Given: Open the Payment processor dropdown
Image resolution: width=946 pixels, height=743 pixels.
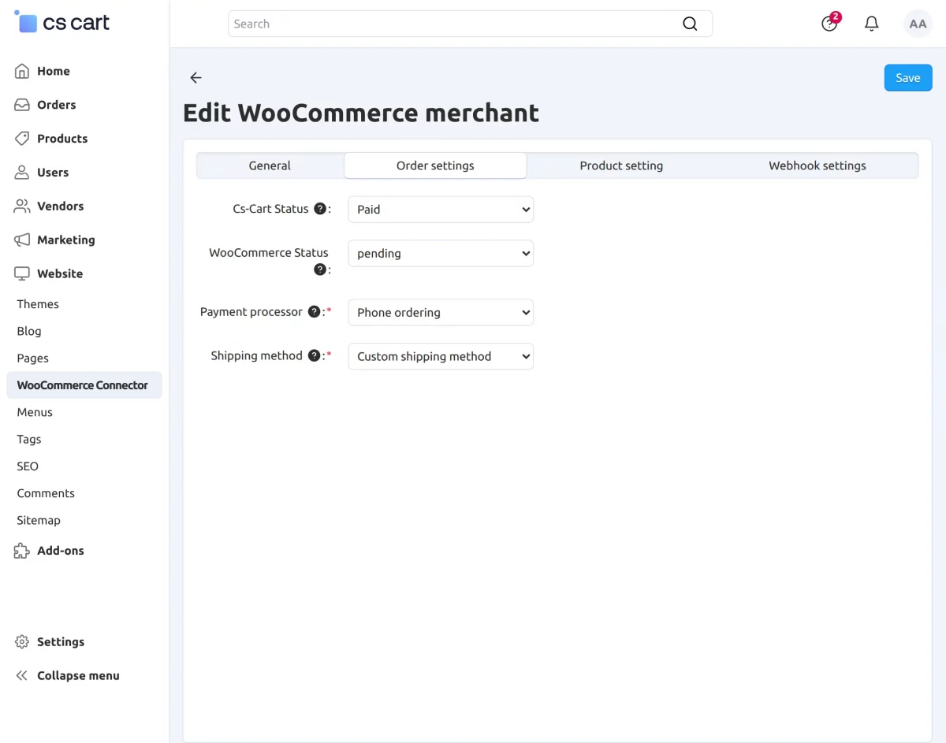Looking at the screenshot, I should (441, 313).
